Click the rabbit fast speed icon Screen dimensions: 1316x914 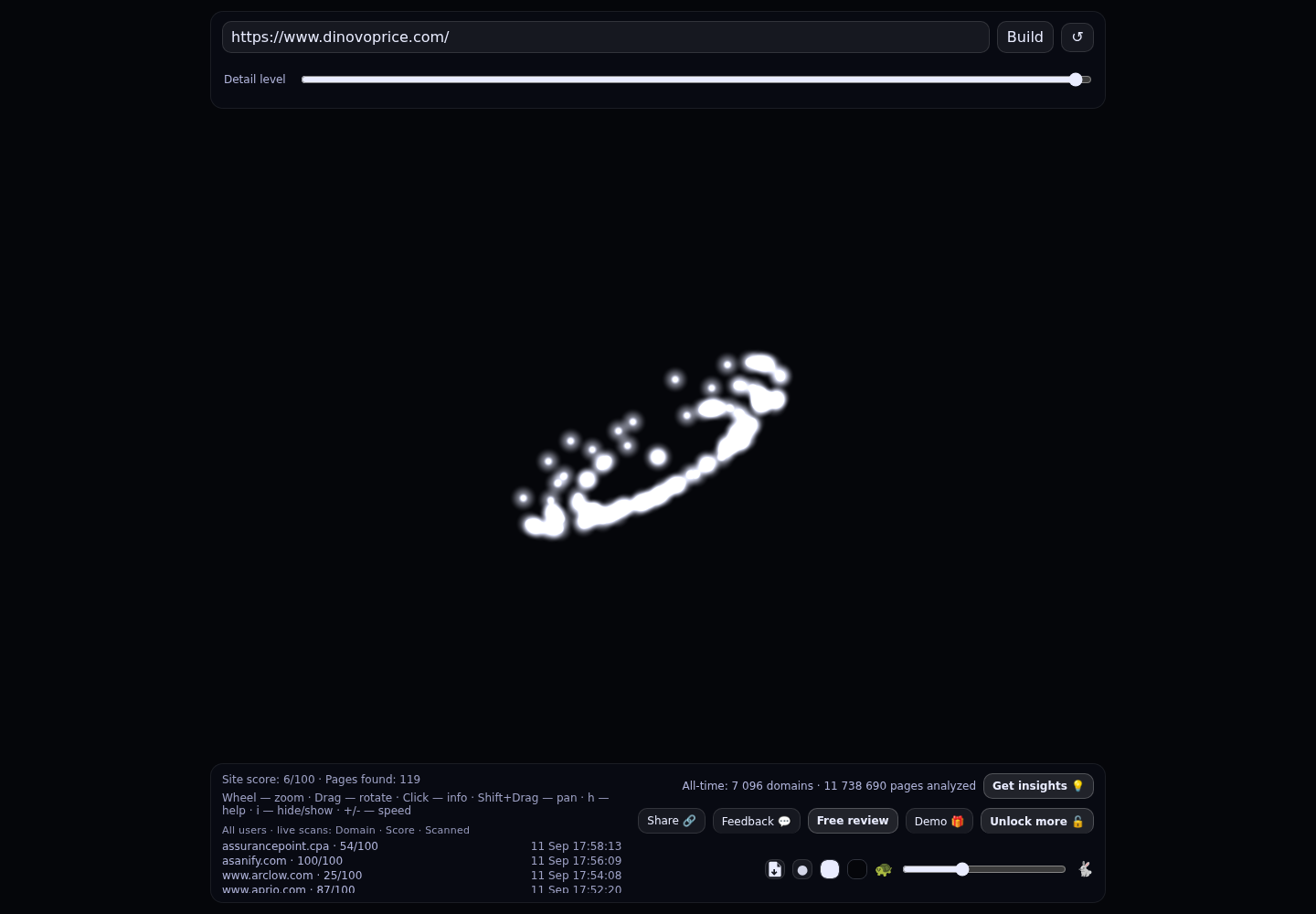1085,869
